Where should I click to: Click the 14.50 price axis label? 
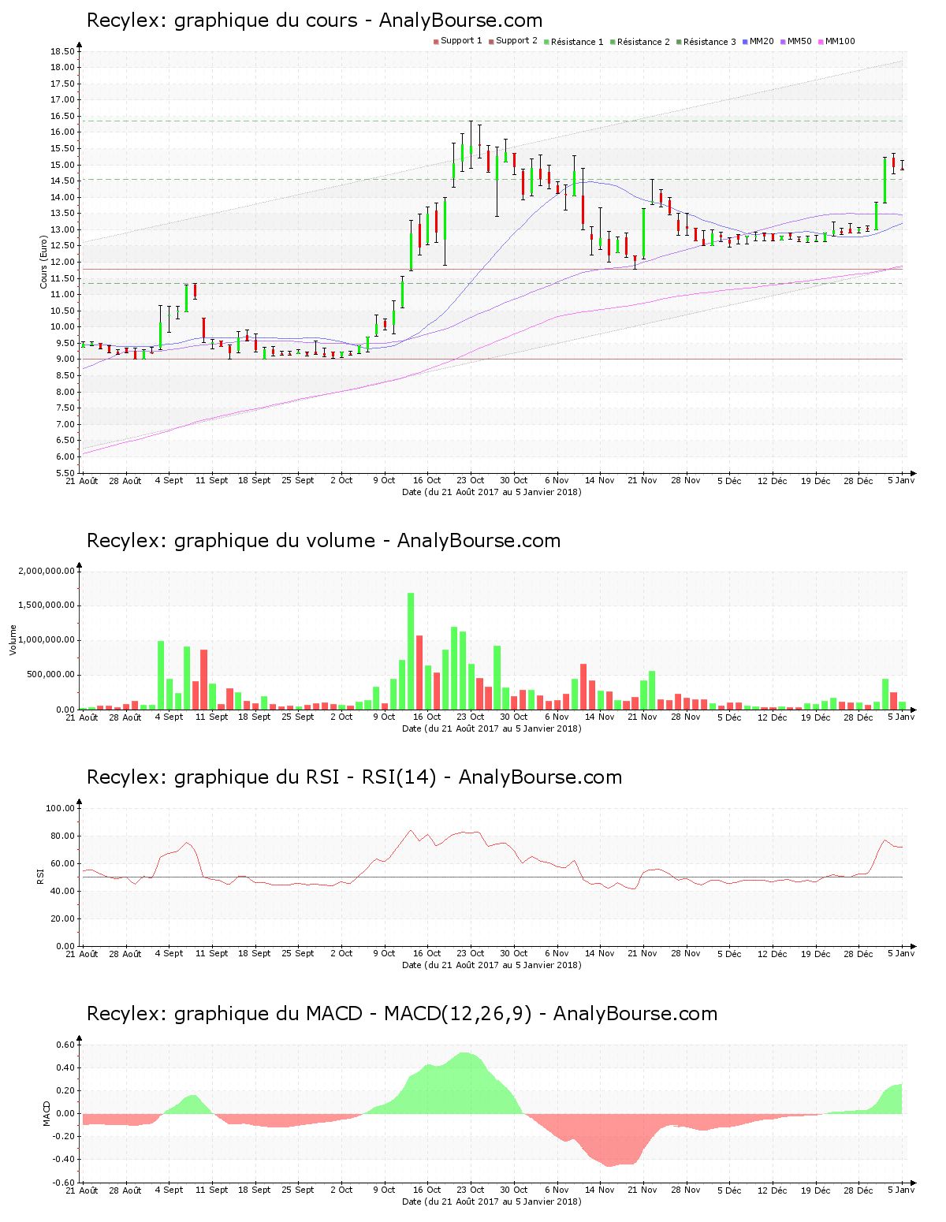tap(62, 181)
